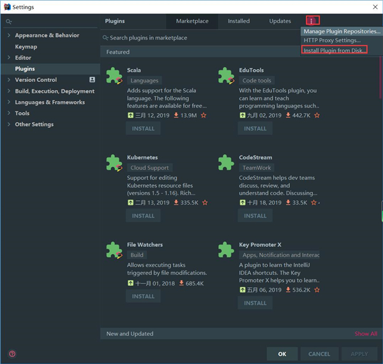The height and width of the screenshot is (364, 383).
Task: Click the three-dot plugin options icon
Action: pyautogui.click(x=312, y=21)
